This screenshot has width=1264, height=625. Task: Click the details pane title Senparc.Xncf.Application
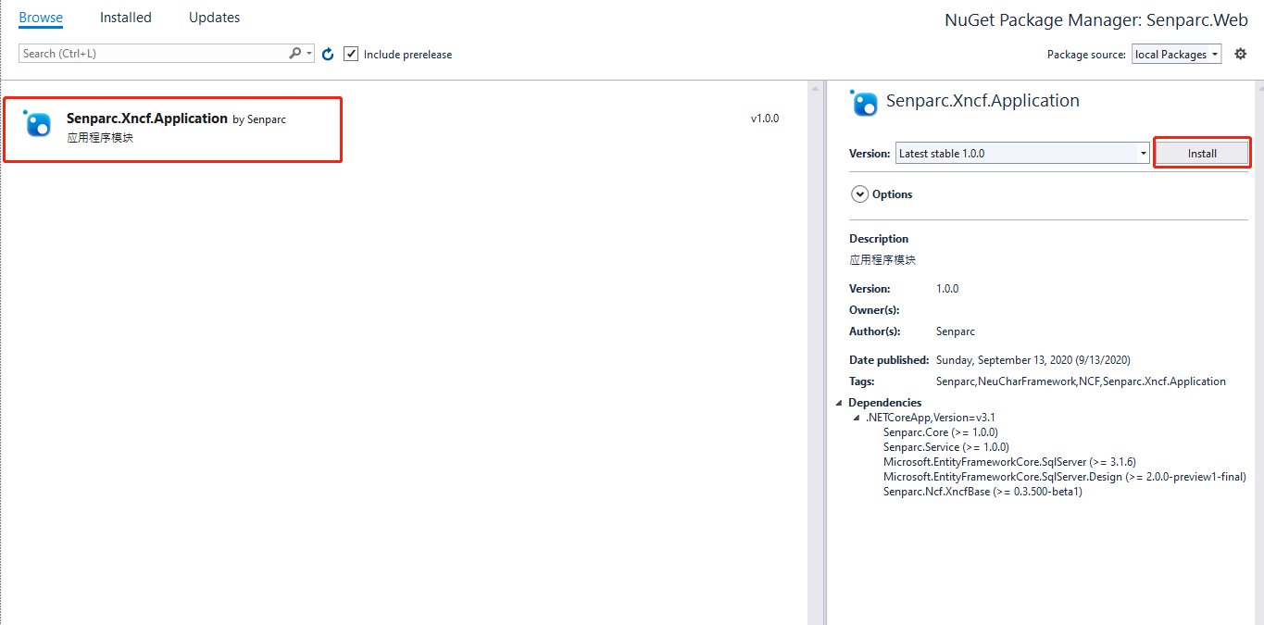(x=982, y=101)
